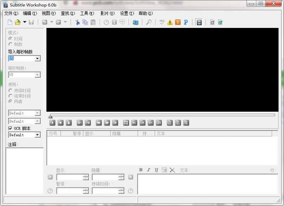Screen dimensions: 284x206
Task: Click the Paste clipboard icon
Action: 93,22
